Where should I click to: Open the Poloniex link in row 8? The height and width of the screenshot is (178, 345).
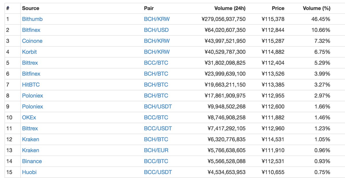point(32,96)
